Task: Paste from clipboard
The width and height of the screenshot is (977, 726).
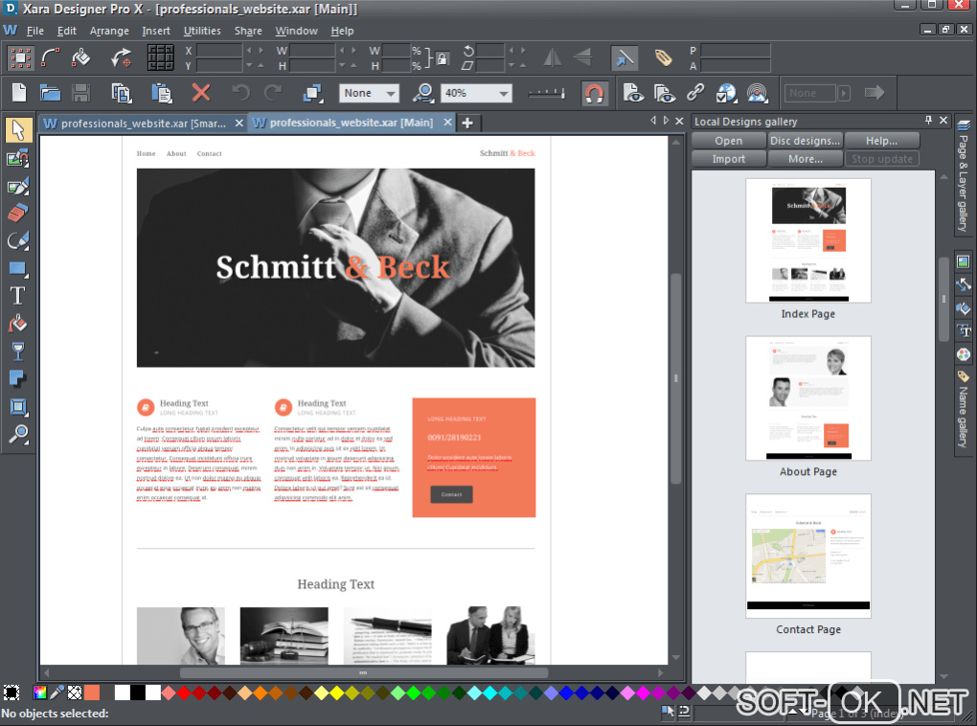Action: pos(161,94)
